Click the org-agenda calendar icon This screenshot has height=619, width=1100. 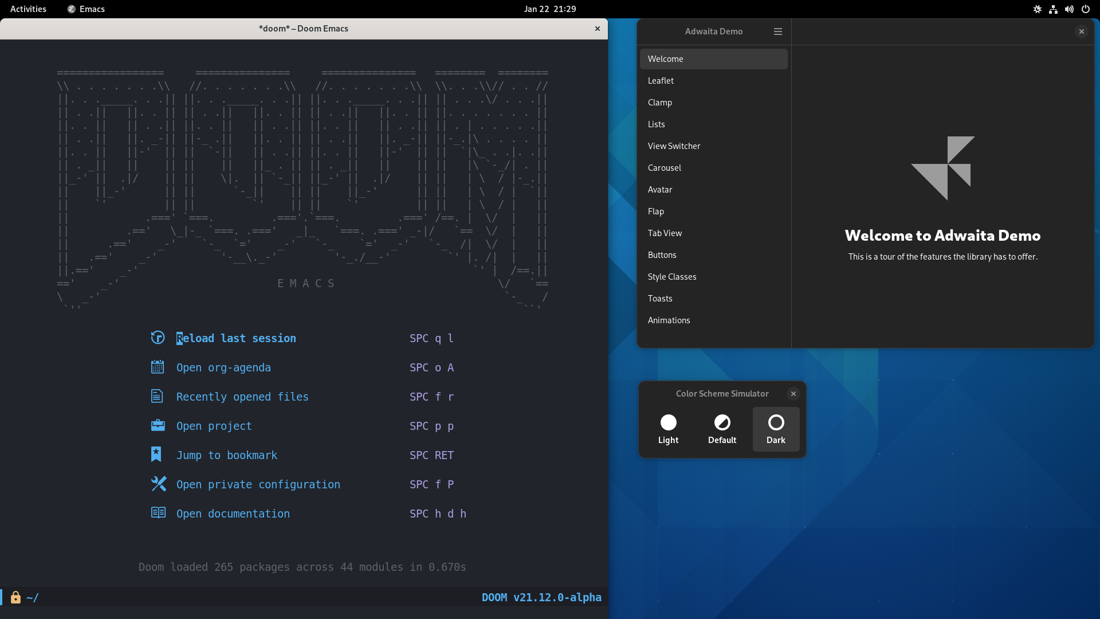(158, 367)
